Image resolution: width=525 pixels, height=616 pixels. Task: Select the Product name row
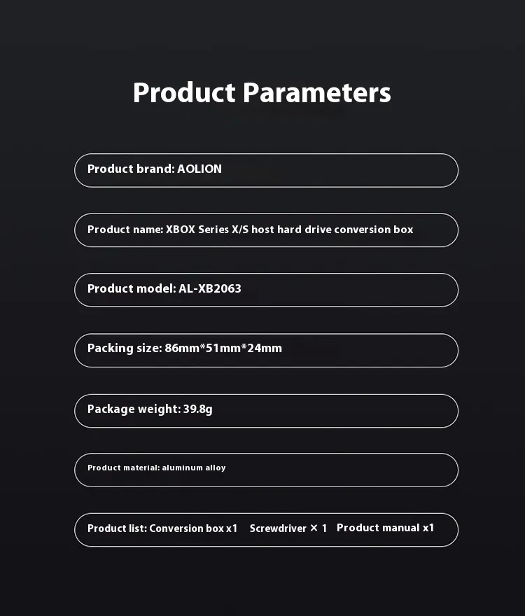266,230
